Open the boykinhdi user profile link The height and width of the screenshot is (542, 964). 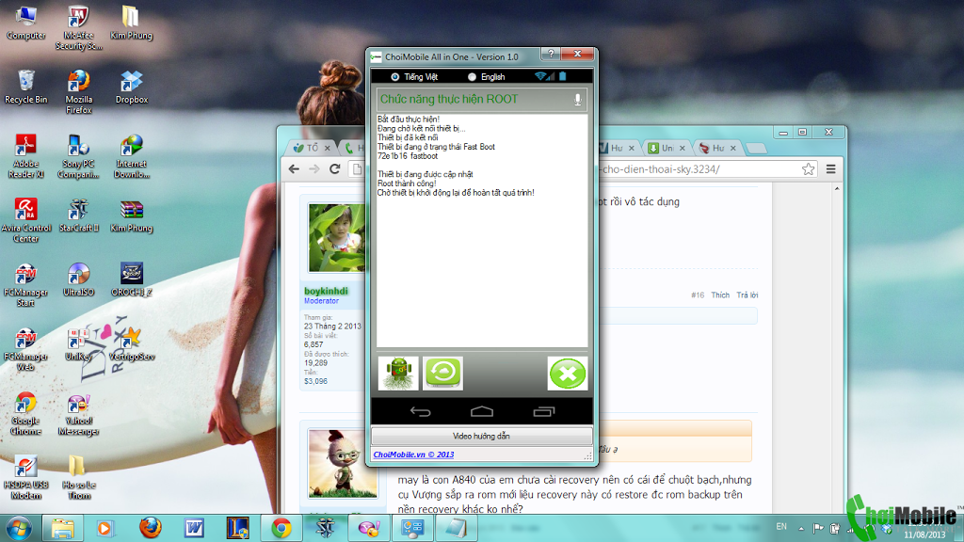(x=326, y=291)
